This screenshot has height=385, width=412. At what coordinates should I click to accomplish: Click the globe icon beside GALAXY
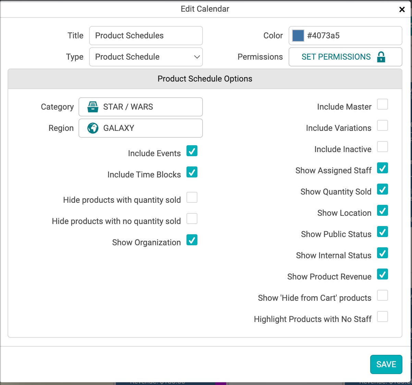pos(93,128)
